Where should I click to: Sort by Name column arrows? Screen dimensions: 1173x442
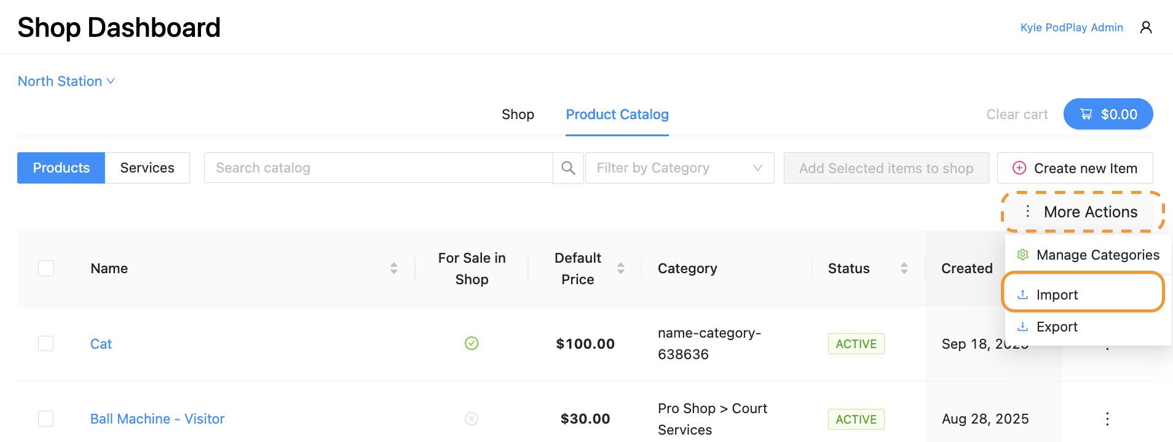(393, 268)
